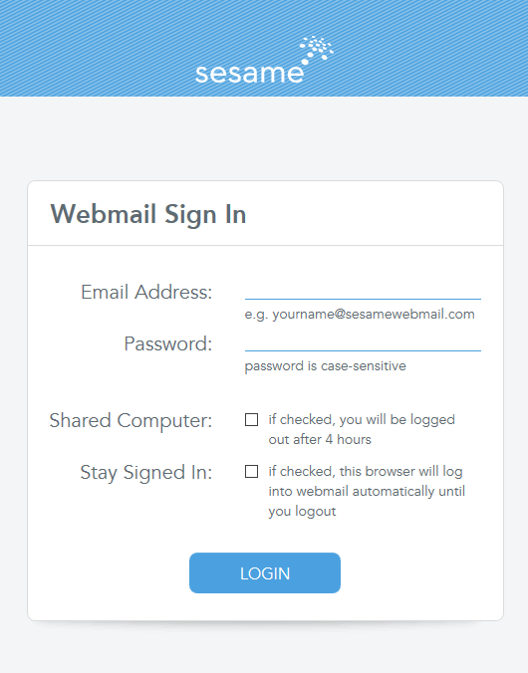Click the white area beside the LOGIN button
528x673 pixels.
[421, 573]
